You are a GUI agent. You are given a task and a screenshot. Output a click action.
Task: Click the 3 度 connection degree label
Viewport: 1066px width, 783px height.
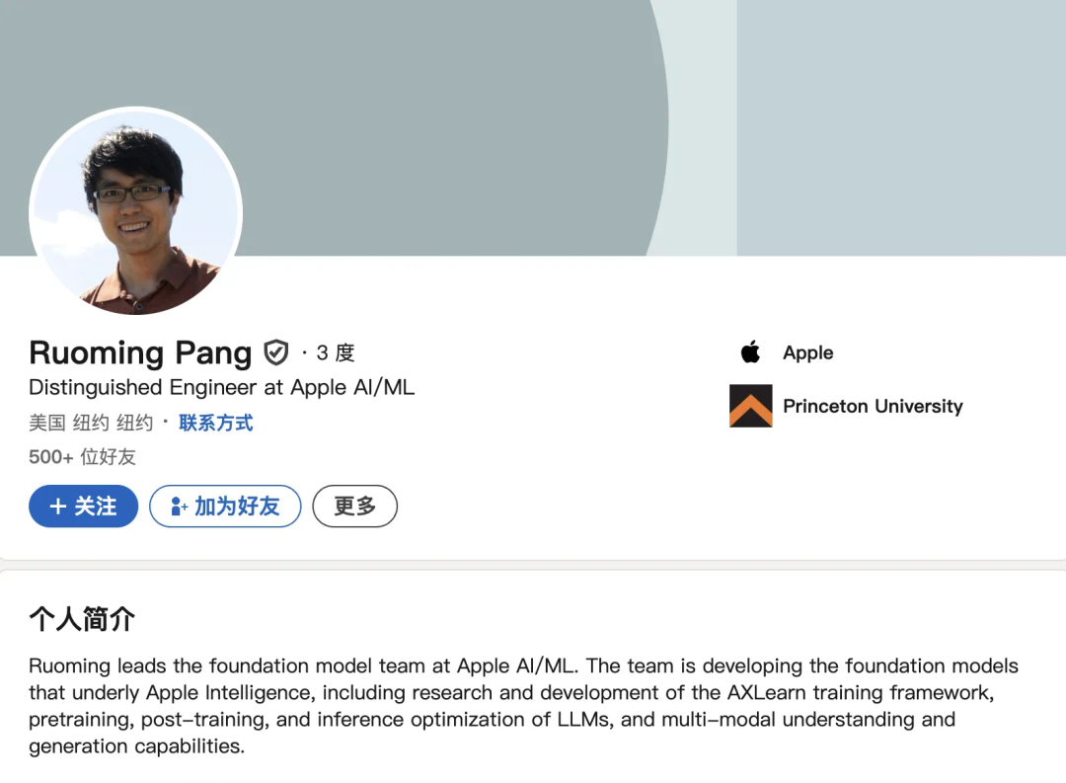(x=336, y=352)
